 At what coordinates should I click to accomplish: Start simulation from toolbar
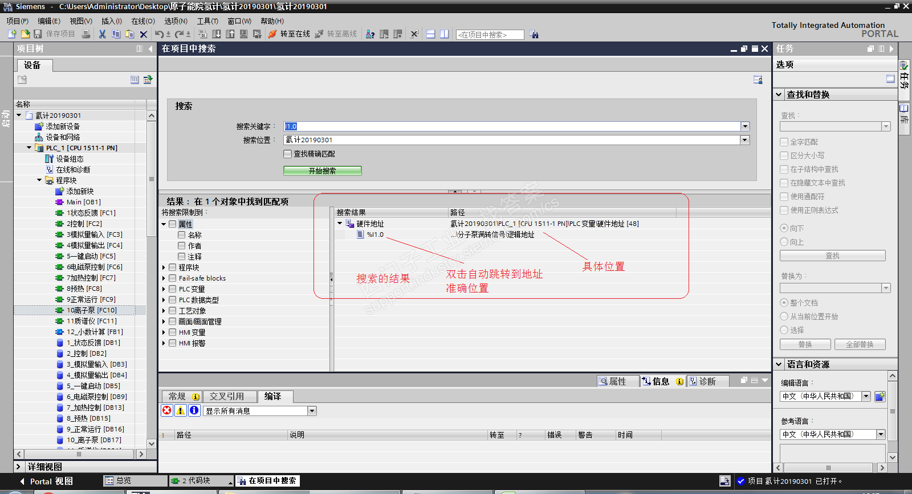pos(244,34)
